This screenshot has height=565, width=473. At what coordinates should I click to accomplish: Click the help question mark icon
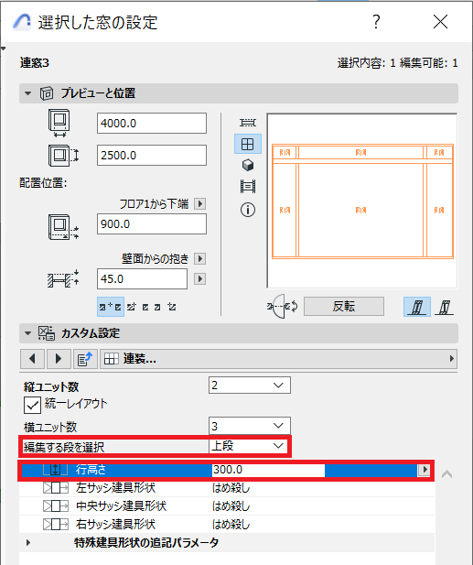coord(376,22)
